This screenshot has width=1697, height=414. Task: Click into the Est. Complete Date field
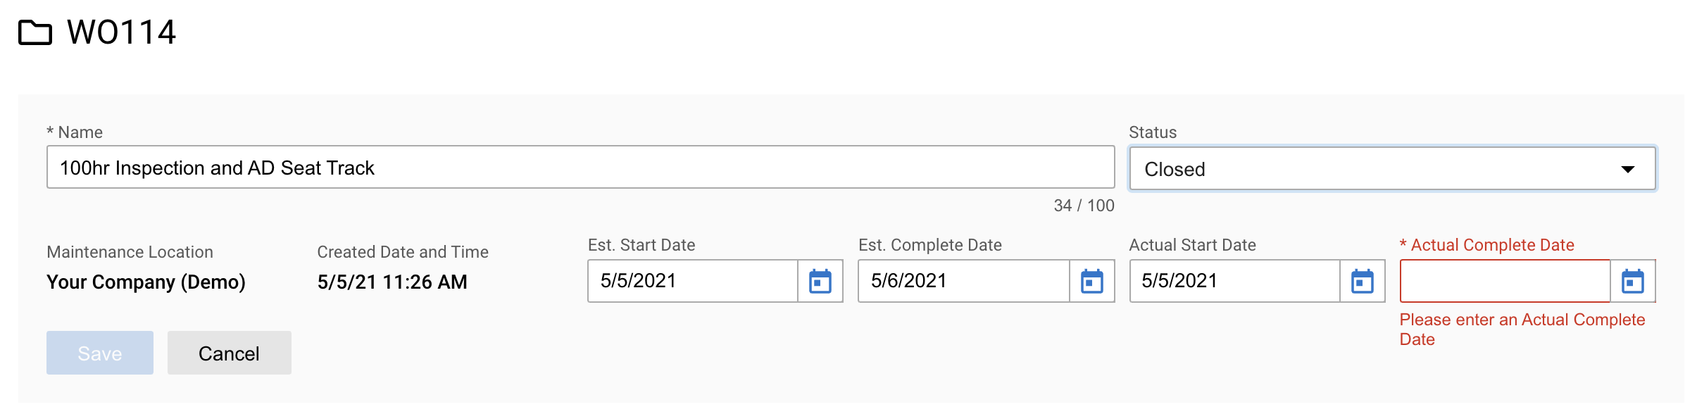coord(964,281)
